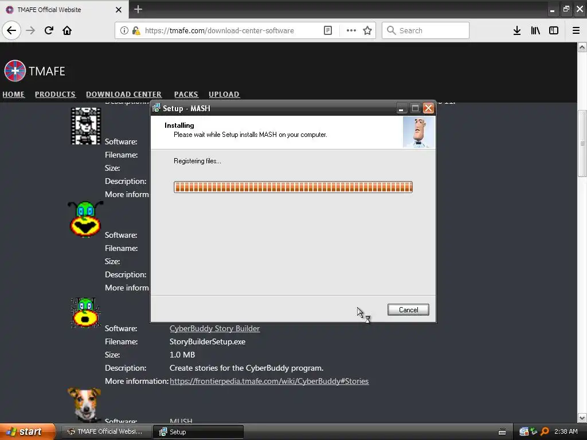
Task: Go back with the browser back arrow
Action: (x=11, y=30)
